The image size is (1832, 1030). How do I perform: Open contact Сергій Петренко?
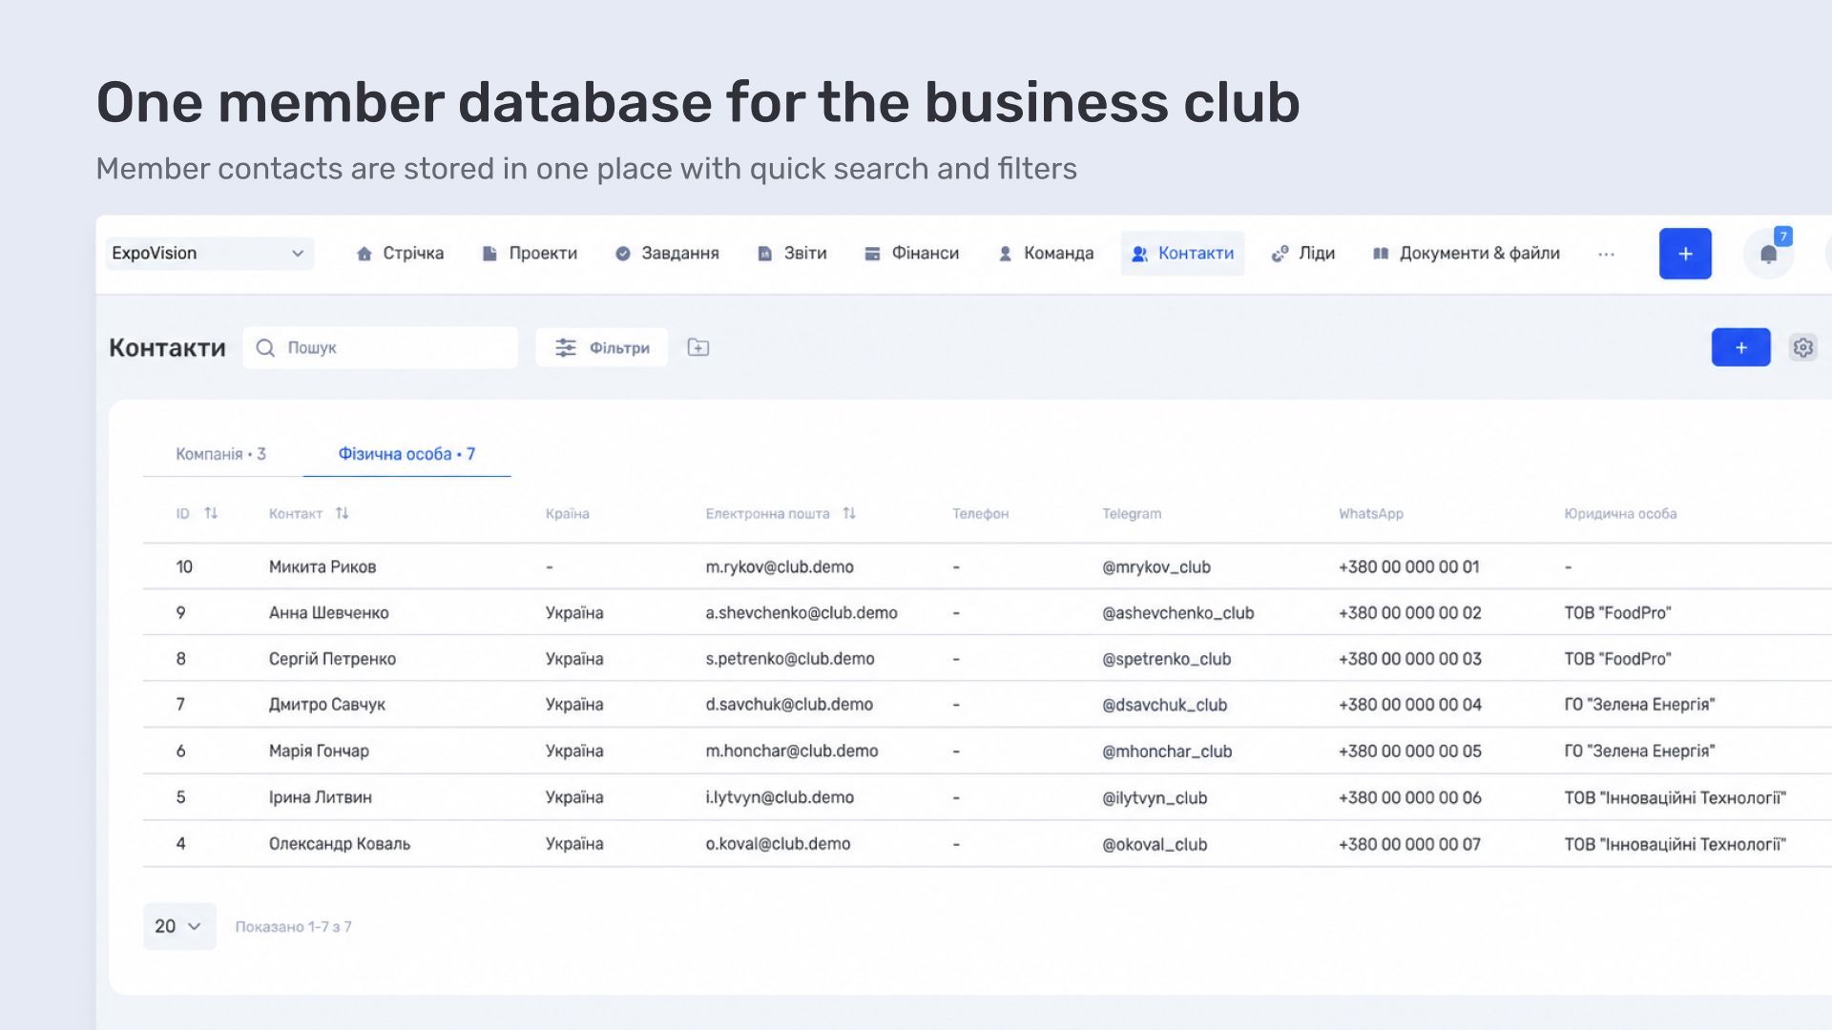[332, 659]
